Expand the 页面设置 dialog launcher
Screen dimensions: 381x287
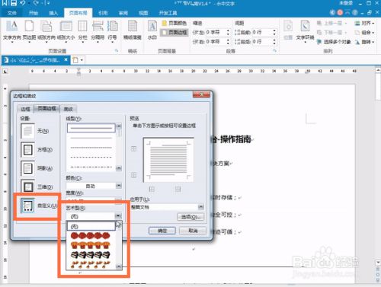tap(117, 51)
